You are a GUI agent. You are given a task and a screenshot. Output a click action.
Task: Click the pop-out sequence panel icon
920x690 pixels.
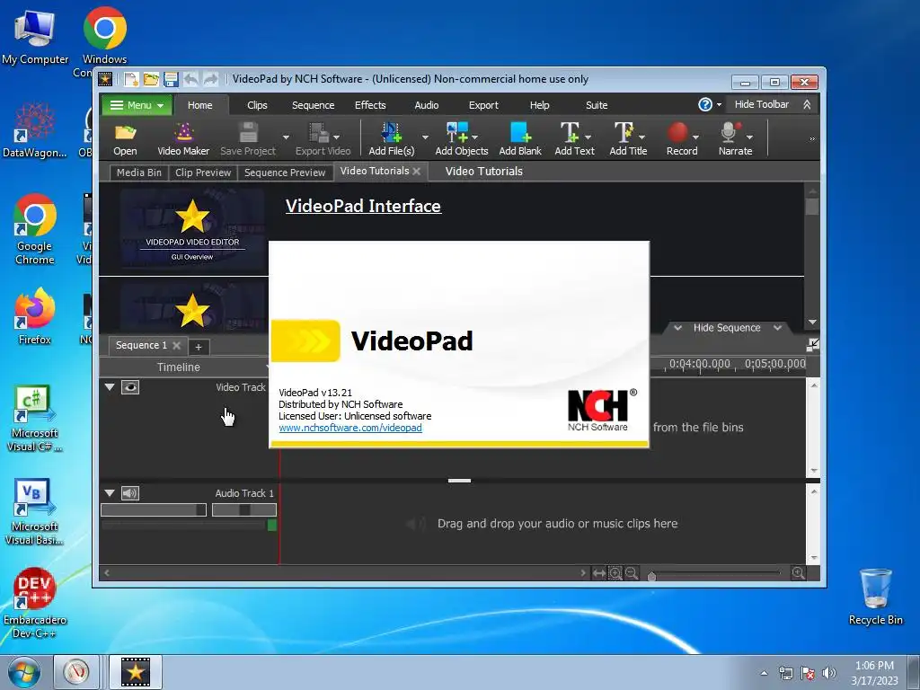[x=812, y=345]
